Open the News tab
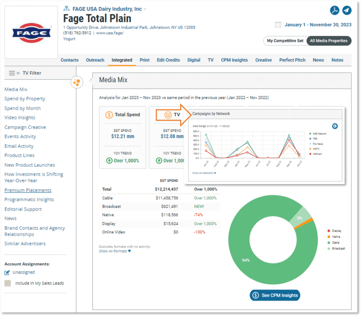 [318, 60]
